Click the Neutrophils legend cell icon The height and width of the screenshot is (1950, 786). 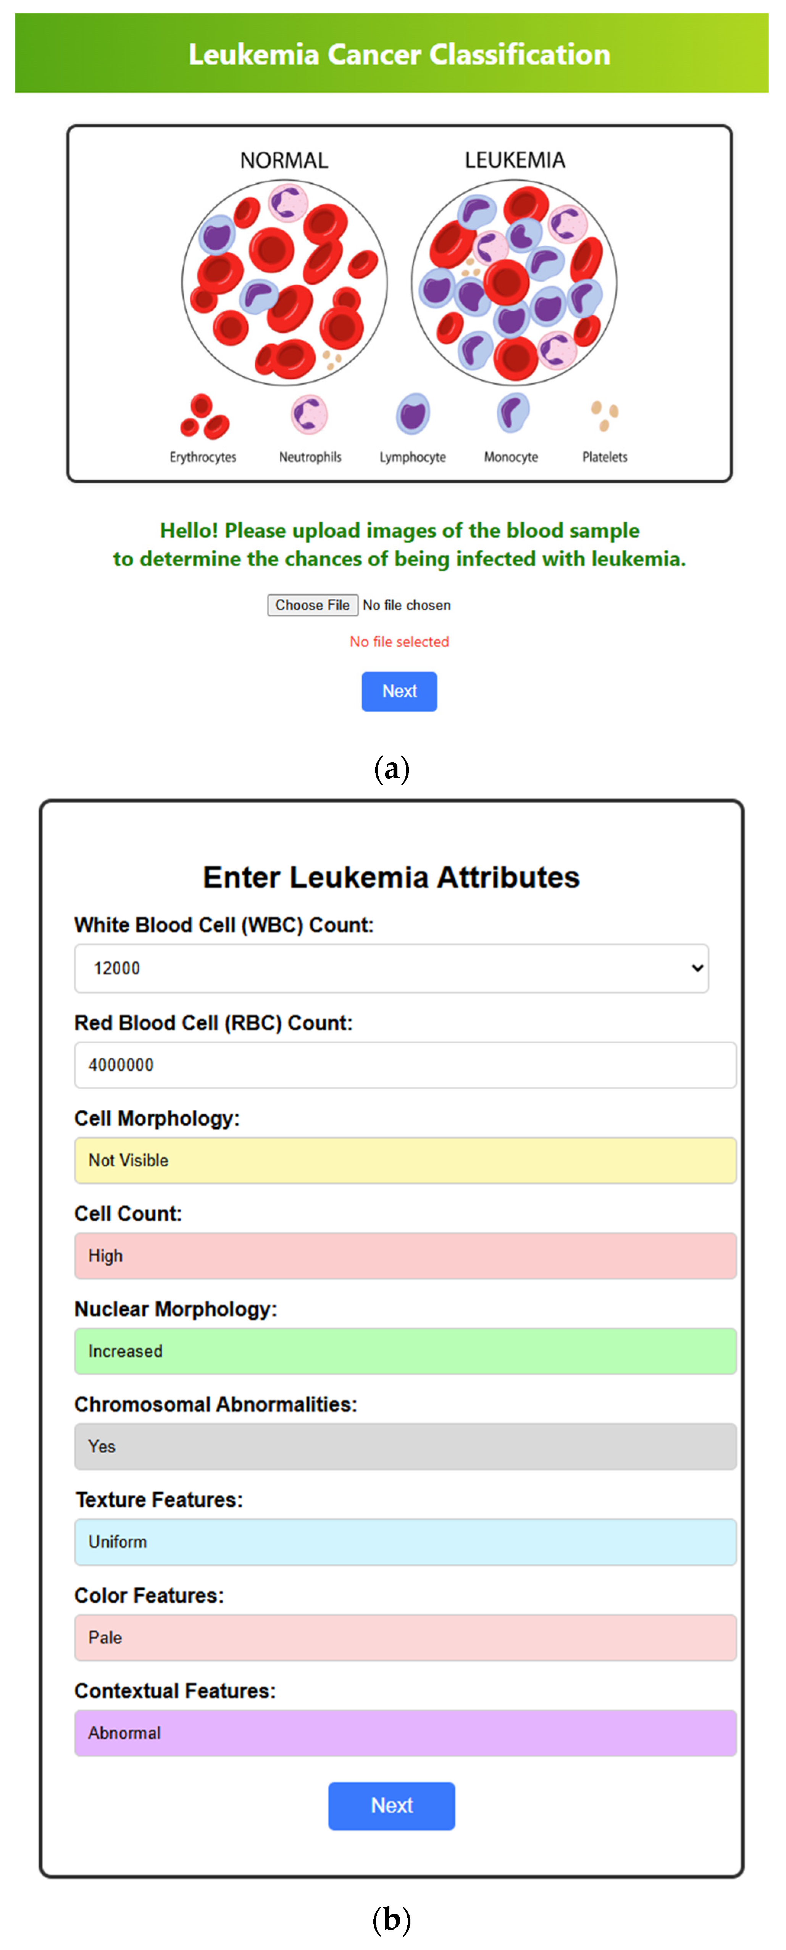tap(310, 414)
